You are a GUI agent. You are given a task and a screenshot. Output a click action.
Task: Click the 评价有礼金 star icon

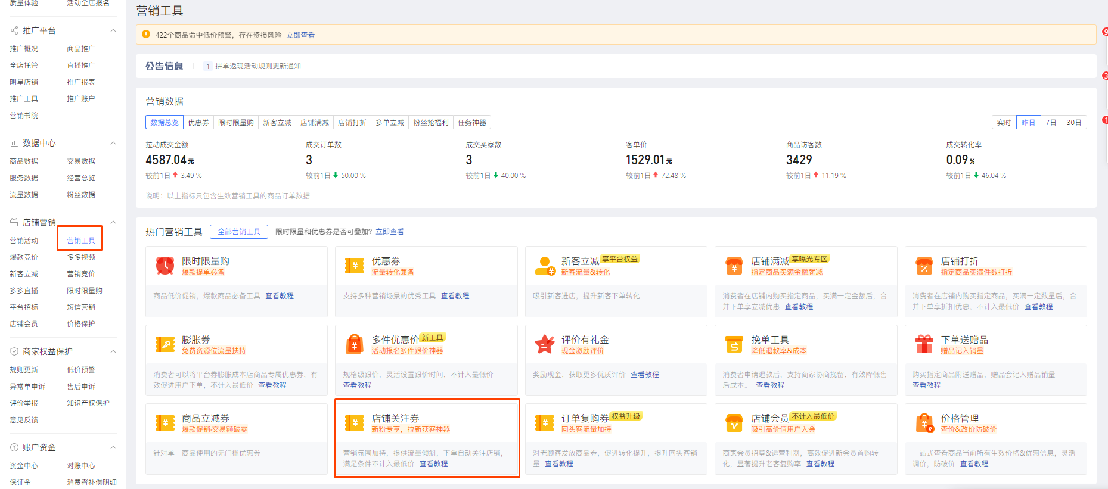(545, 344)
